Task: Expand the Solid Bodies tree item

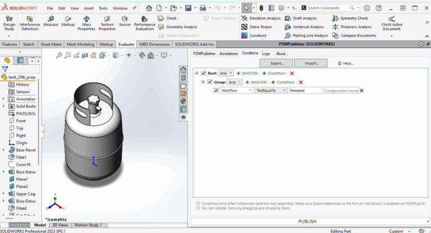Action: (3, 106)
